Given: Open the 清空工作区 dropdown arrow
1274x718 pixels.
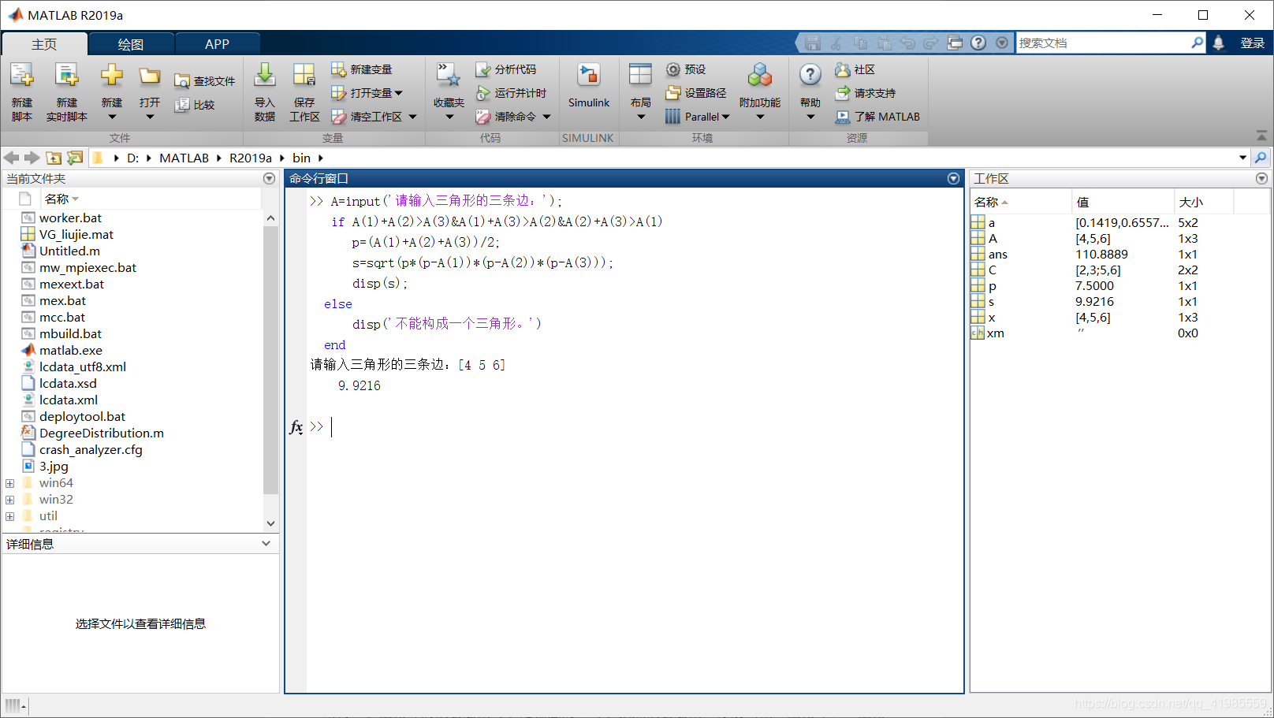Looking at the screenshot, I should pyautogui.click(x=412, y=117).
